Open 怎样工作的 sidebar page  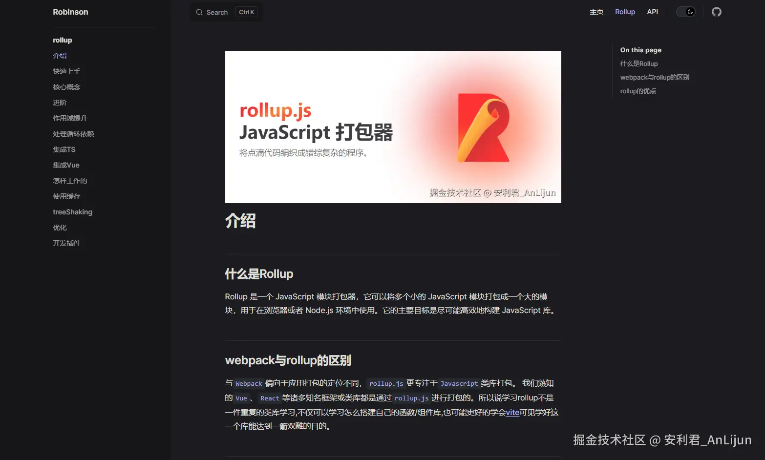click(70, 181)
